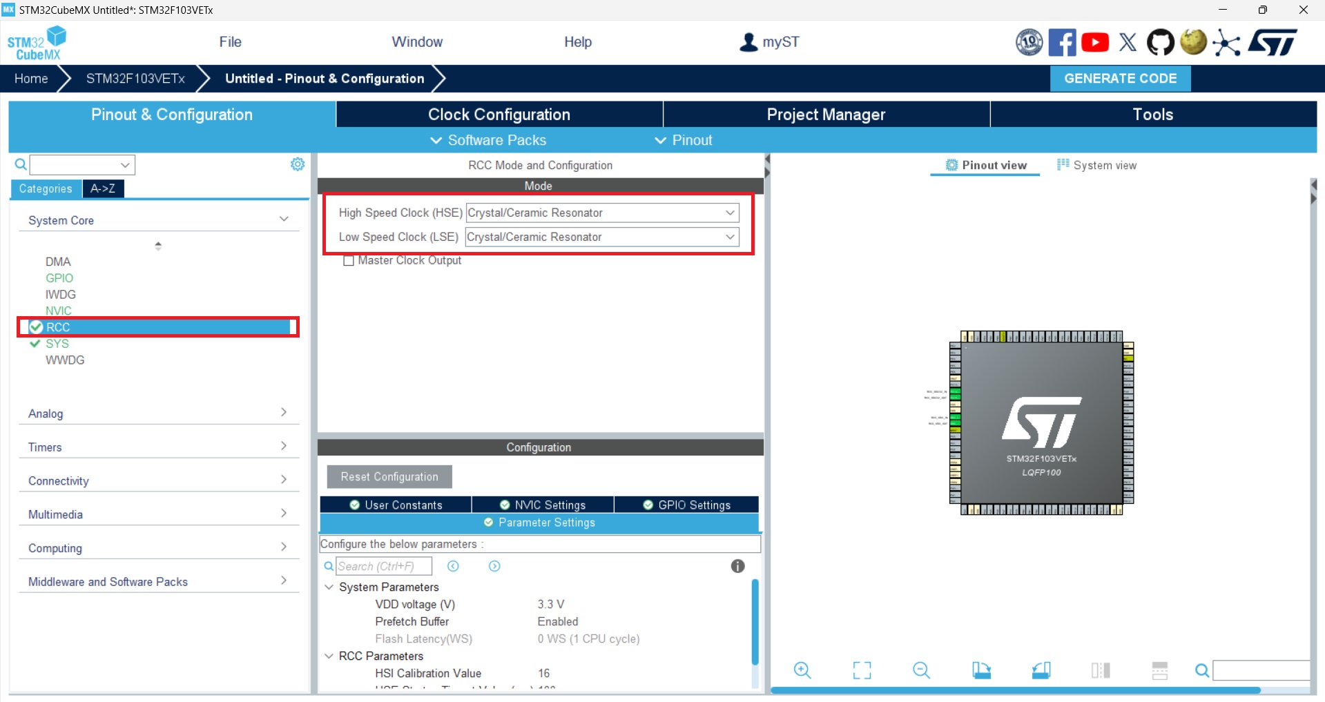Open the Software Packs dropdown menu

point(488,140)
